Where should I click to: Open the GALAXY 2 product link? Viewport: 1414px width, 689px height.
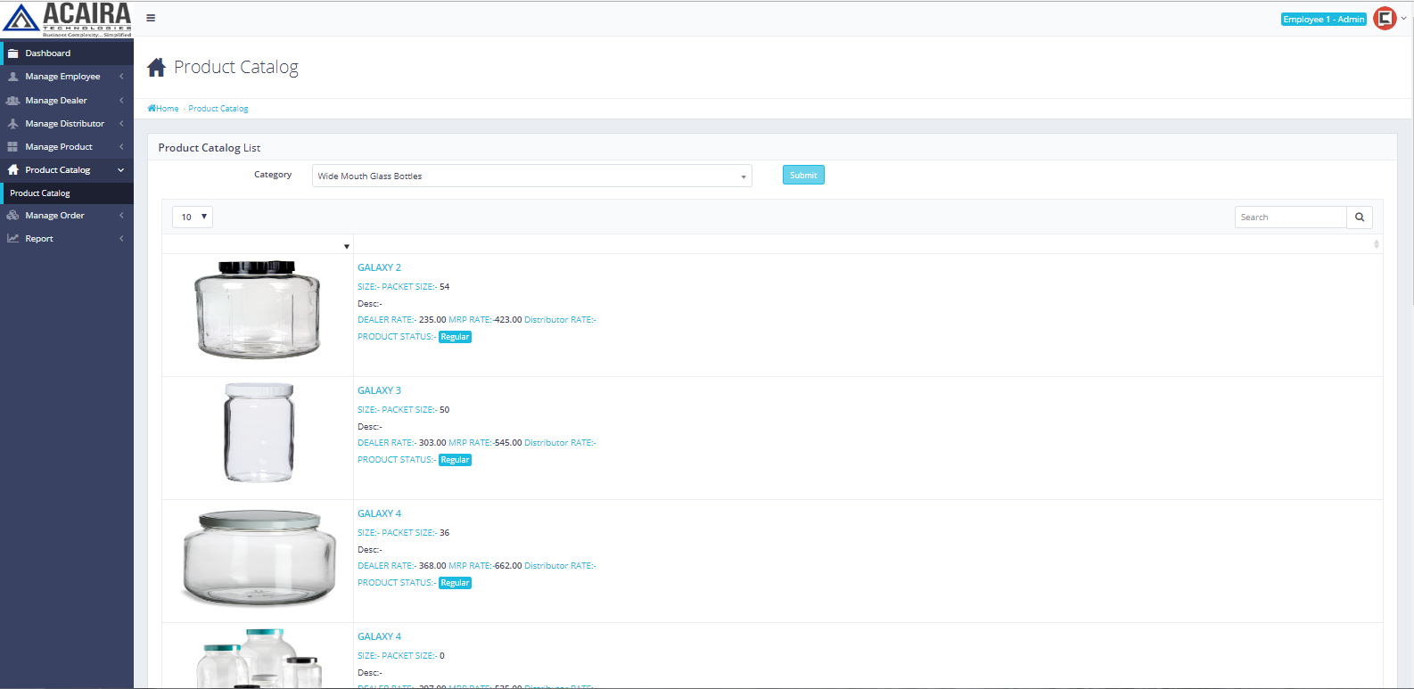click(x=379, y=267)
